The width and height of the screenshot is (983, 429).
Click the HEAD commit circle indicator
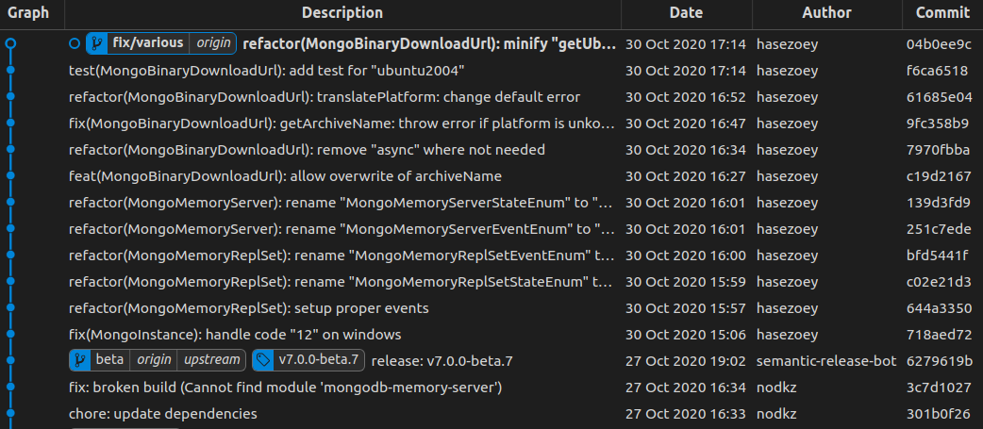click(x=75, y=43)
